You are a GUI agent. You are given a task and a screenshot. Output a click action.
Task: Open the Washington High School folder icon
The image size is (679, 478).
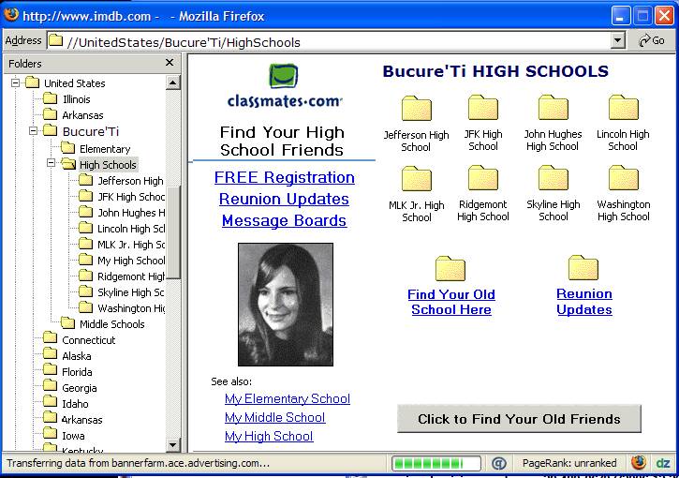(623, 178)
